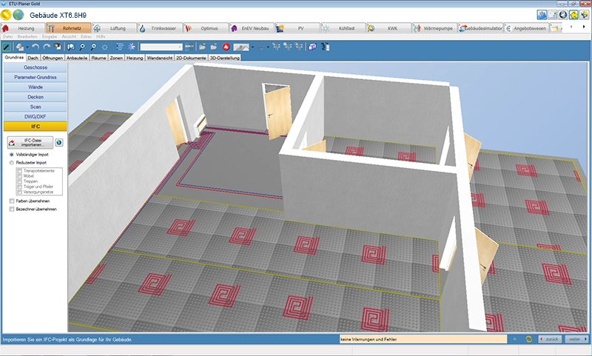
Task: Expand the Wände section in sidebar
Action: pos(36,87)
